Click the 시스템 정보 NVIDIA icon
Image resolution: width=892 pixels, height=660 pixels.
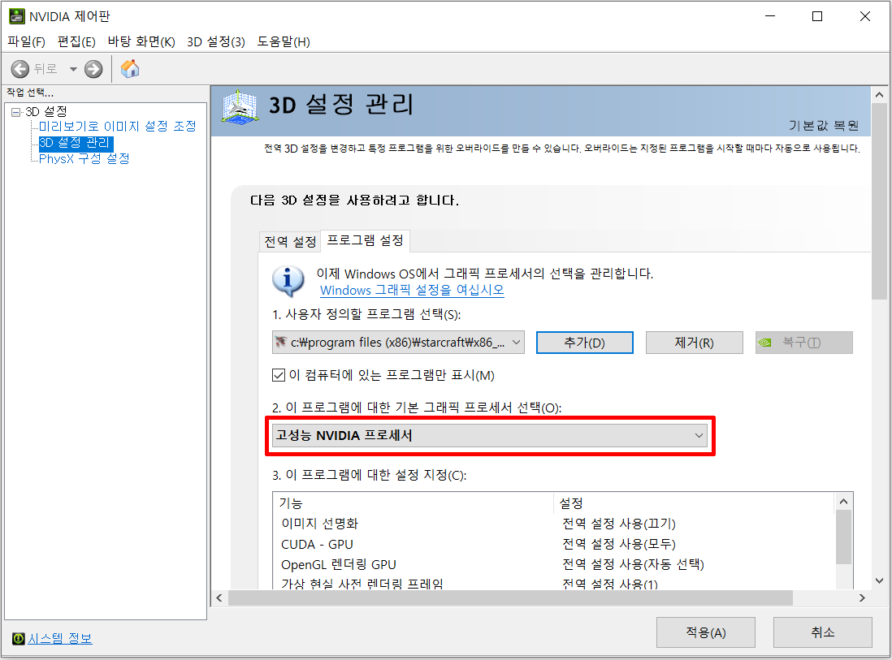18,638
